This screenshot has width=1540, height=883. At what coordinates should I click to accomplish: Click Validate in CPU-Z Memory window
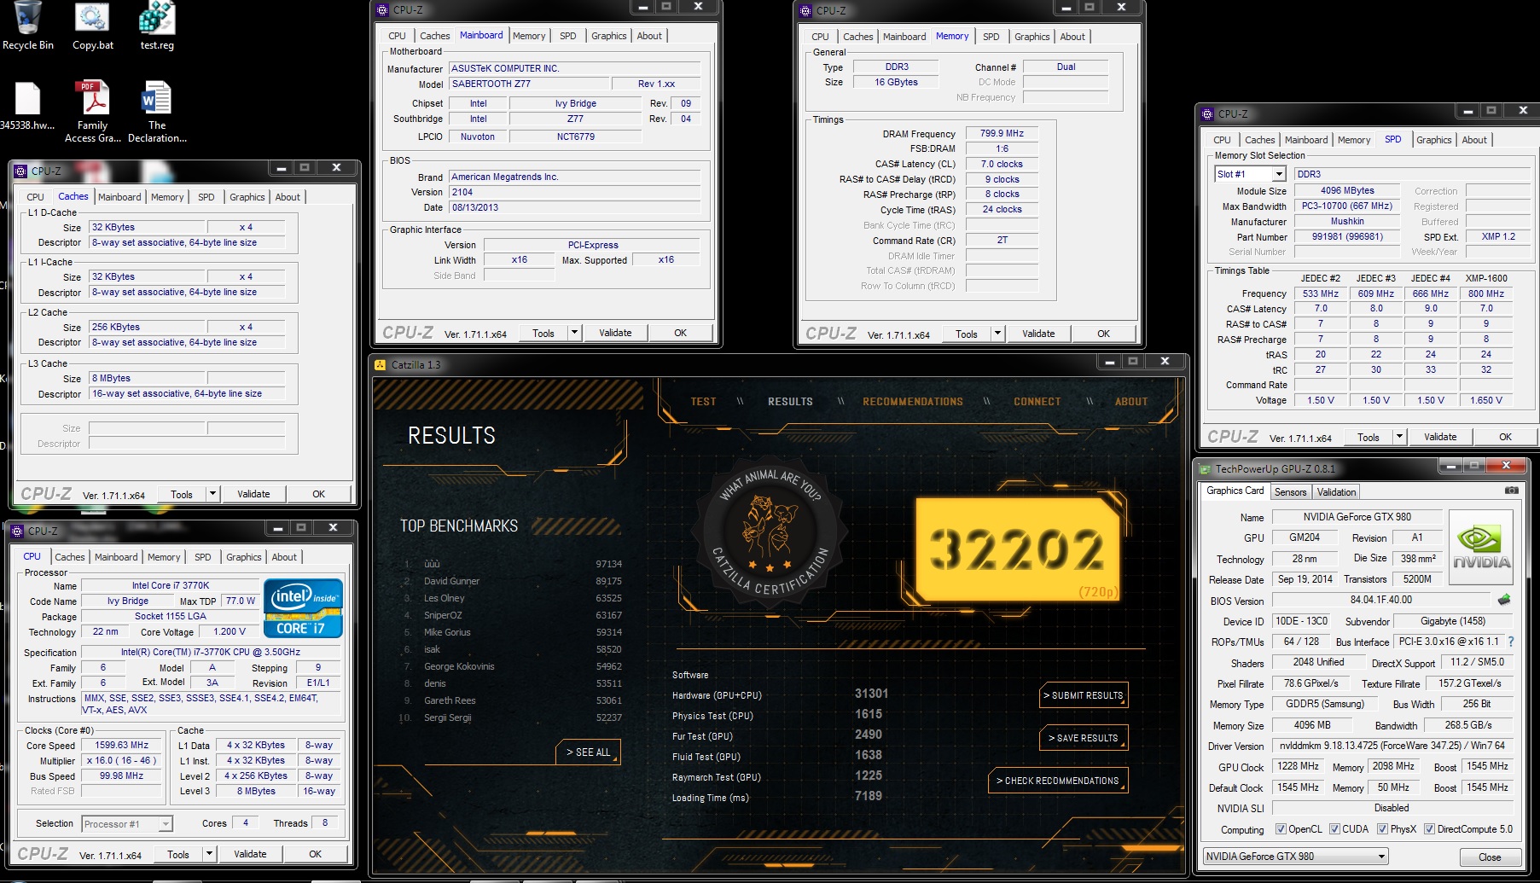pos(1038,334)
